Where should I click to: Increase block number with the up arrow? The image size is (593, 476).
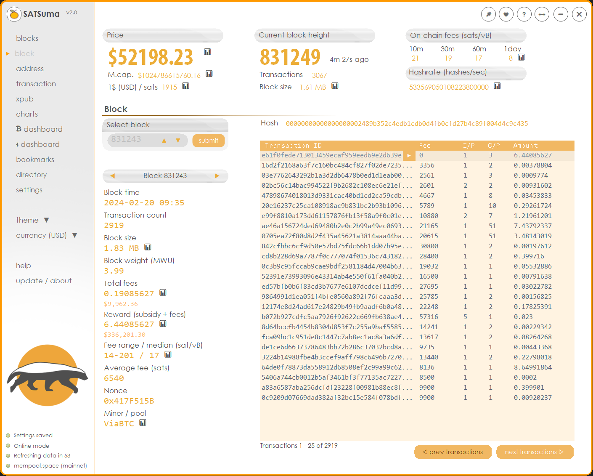click(x=164, y=141)
